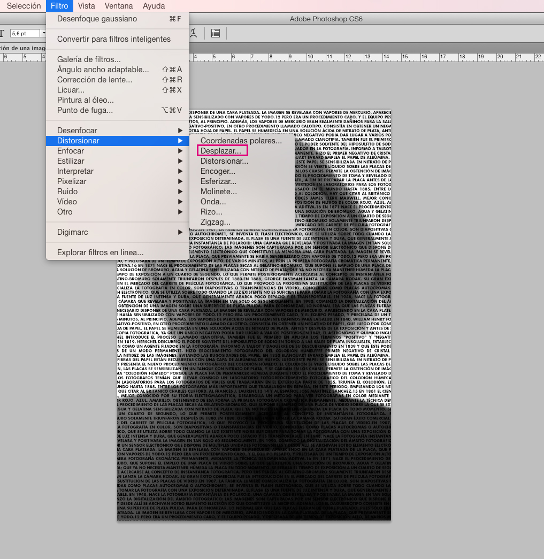Open the Ayuda menu
The width and height of the screenshot is (544, 559).
click(154, 6)
